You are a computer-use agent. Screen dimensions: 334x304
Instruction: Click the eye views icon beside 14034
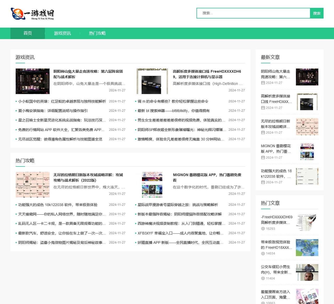[x=263, y=253]
